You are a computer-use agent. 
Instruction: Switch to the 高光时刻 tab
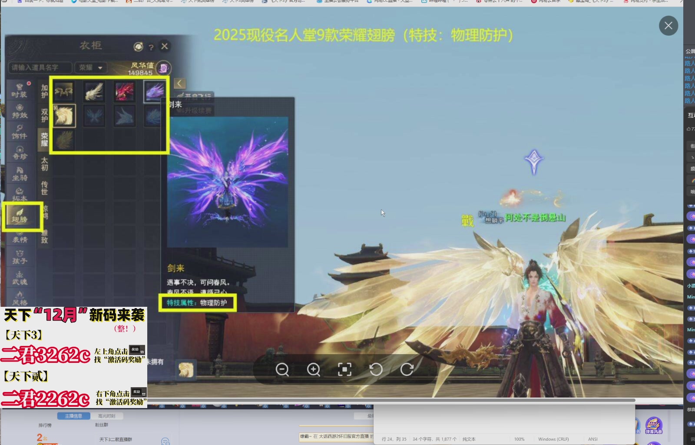click(x=106, y=416)
